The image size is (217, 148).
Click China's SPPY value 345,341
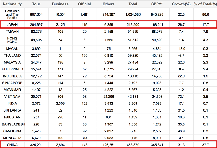(x=157, y=145)
